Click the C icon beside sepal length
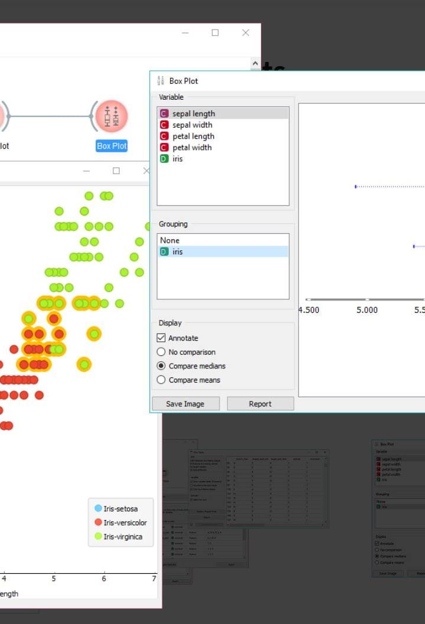 [164, 113]
